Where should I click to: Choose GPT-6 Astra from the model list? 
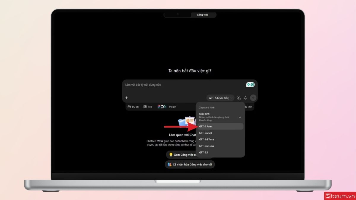(220, 127)
